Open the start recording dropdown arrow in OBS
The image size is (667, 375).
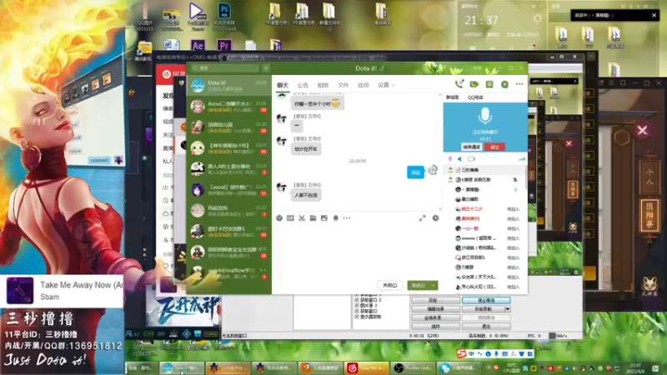click(x=508, y=309)
